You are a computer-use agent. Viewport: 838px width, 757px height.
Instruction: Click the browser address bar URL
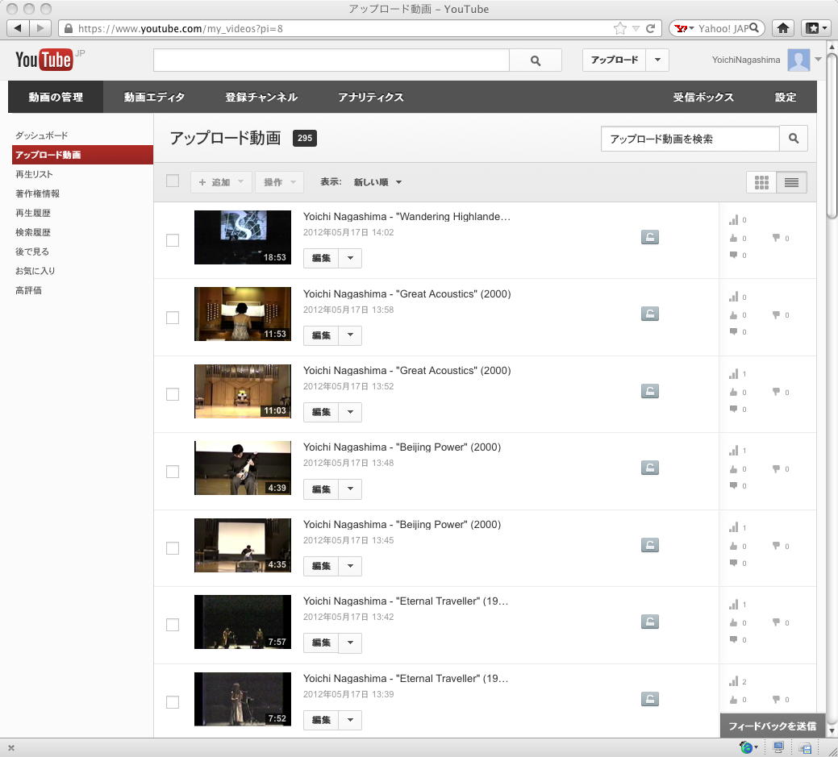tap(181, 28)
